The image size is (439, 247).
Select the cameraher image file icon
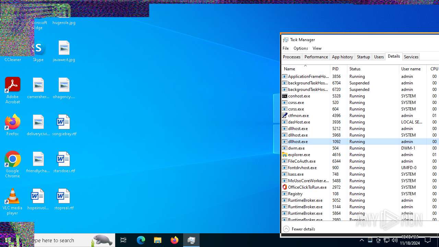click(38, 88)
